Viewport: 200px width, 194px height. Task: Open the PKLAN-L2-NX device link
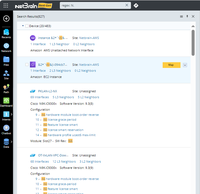coord(48,91)
